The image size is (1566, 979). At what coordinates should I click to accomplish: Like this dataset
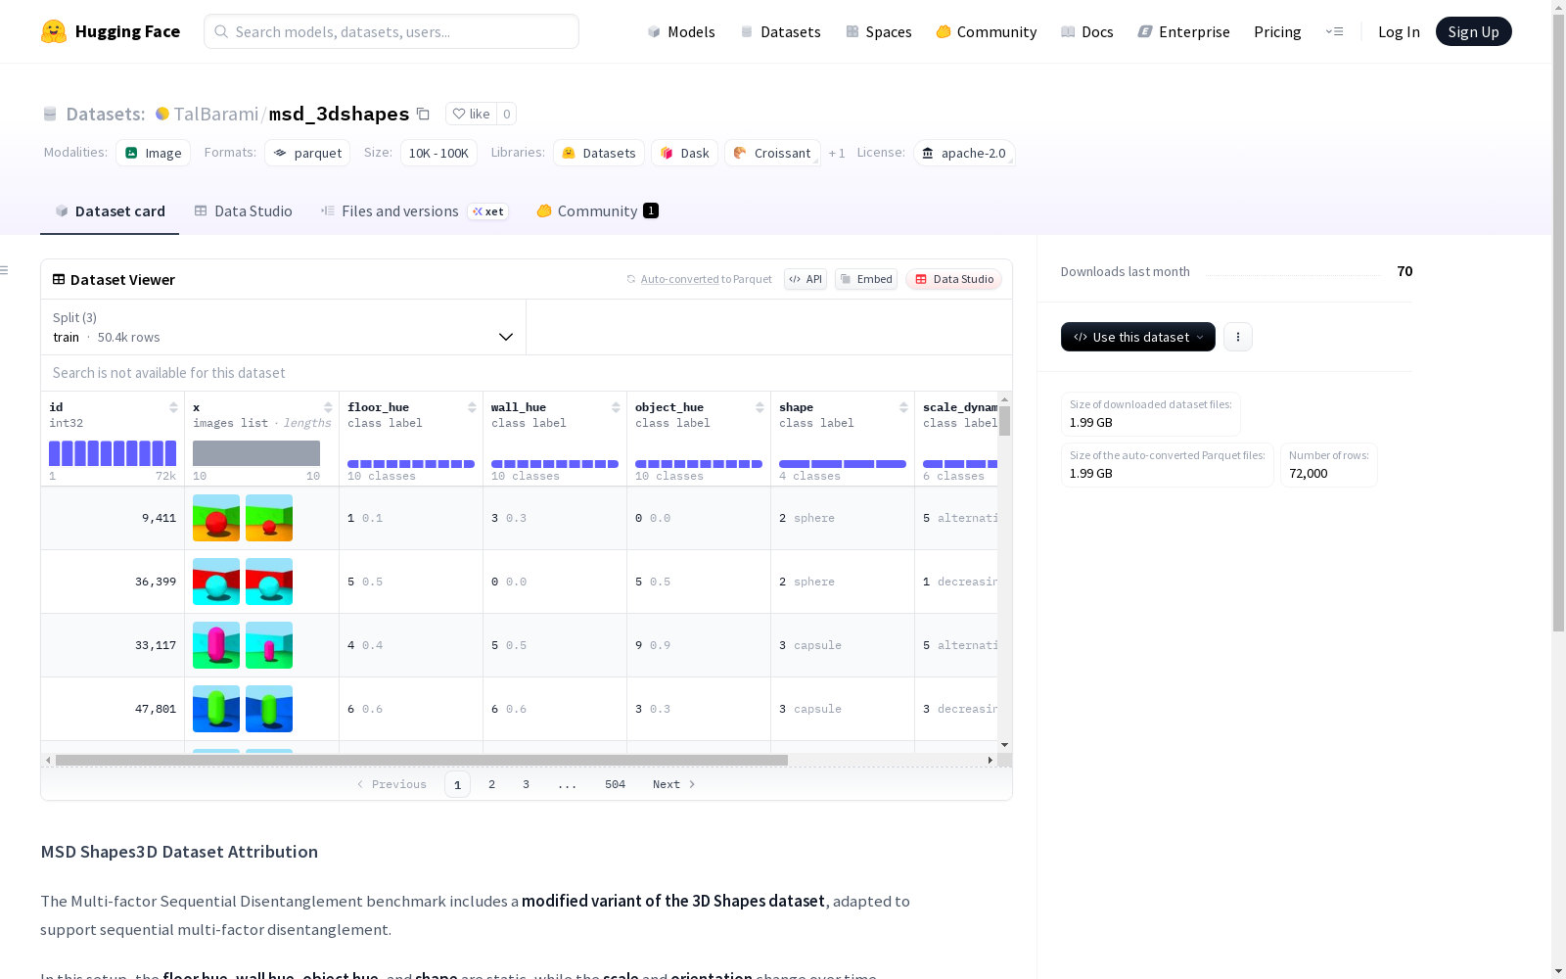(471, 114)
